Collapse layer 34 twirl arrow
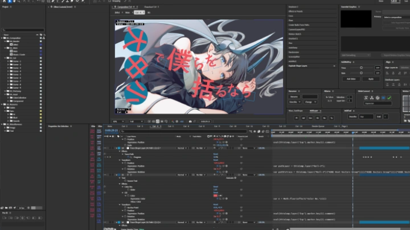 [117, 148]
